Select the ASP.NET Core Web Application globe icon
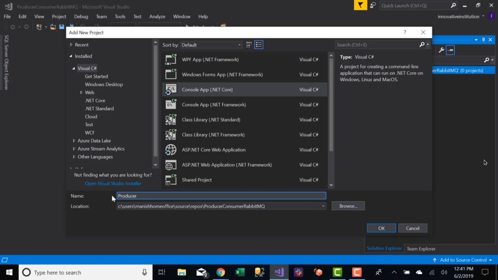This screenshot has height=280, width=498. coord(171,150)
